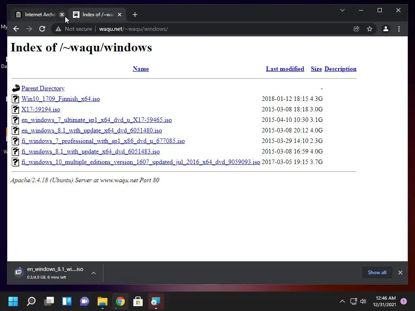Screen dimensions: 415x311
Task: Open the Parent Directory link
Action: [43, 88]
